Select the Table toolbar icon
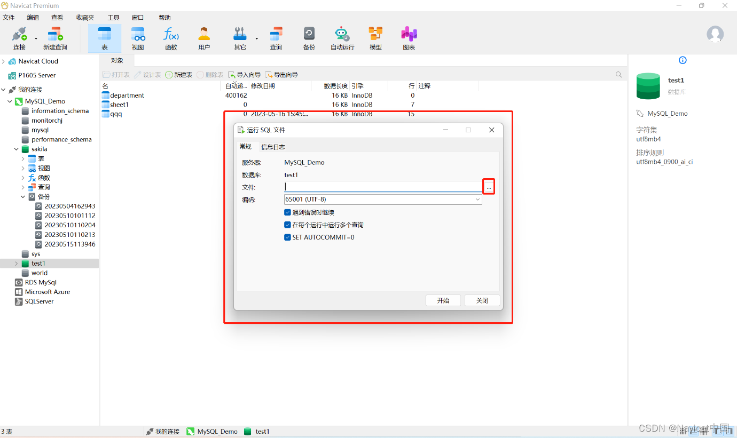Image resolution: width=737 pixels, height=438 pixels. pyautogui.click(x=105, y=38)
